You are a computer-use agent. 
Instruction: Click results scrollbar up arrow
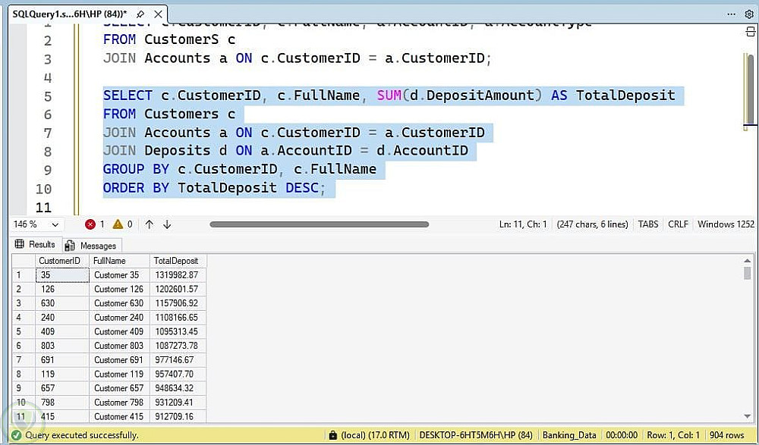(x=748, y=260)
